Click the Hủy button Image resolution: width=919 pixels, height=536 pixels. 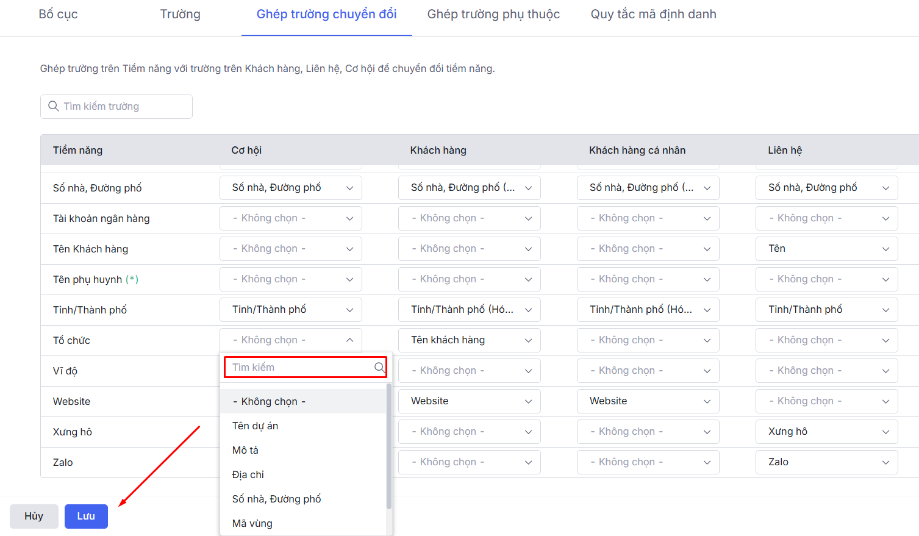click(x=34, y=516)
